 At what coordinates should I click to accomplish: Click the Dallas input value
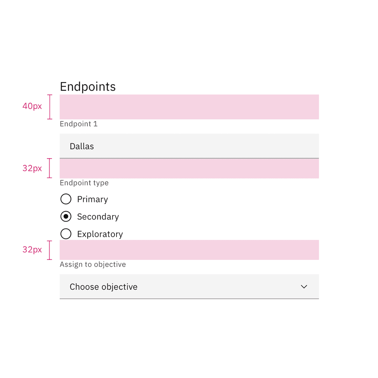81,146
